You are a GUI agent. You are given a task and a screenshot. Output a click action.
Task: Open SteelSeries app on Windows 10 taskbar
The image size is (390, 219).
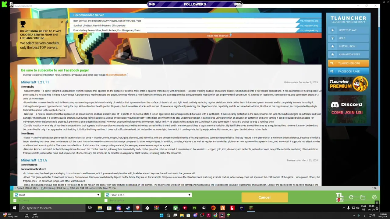(x=147, y=208)
